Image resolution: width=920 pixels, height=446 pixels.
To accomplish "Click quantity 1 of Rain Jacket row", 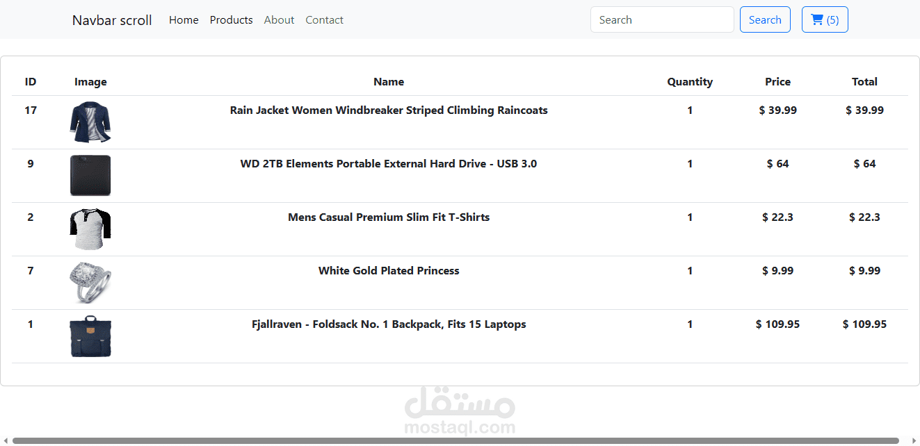I will point(690,110).
